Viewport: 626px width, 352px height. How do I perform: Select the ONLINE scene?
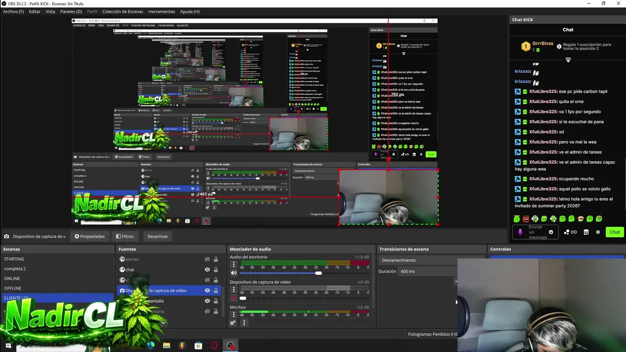tap(58, 279)
